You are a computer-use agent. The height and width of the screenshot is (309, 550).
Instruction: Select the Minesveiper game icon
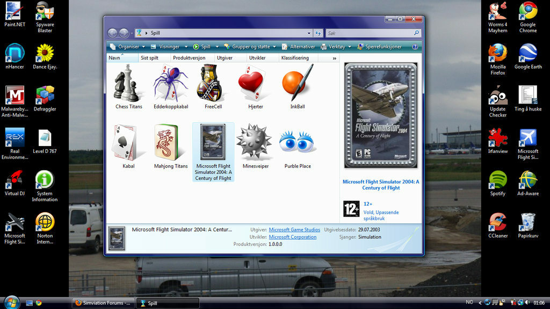pyautogui.click(x=255, y=146)
